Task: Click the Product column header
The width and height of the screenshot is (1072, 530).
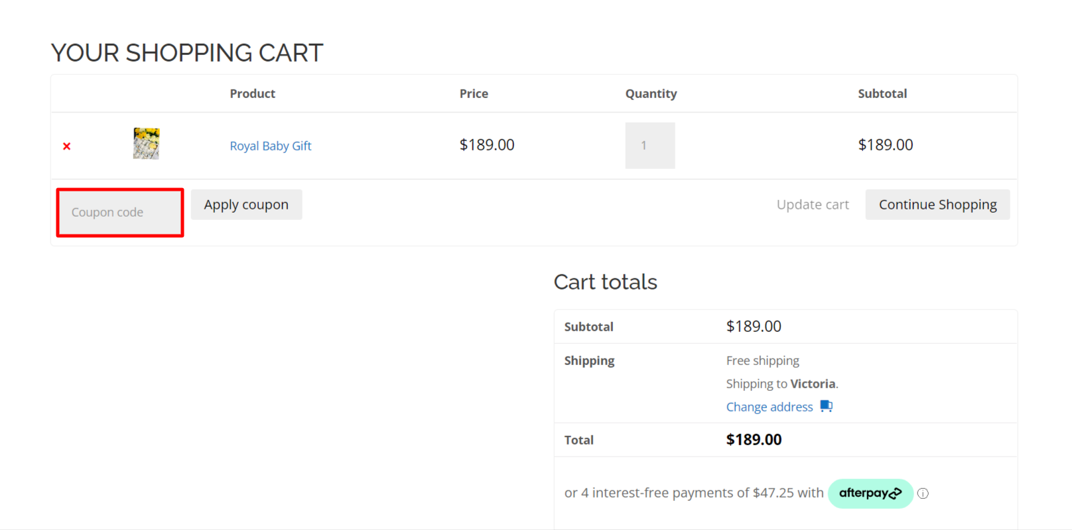Action: point(252,94)
